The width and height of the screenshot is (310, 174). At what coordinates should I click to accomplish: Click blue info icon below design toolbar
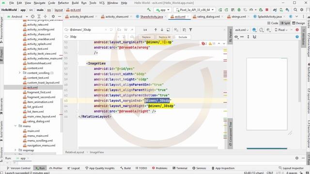point(297,37)
